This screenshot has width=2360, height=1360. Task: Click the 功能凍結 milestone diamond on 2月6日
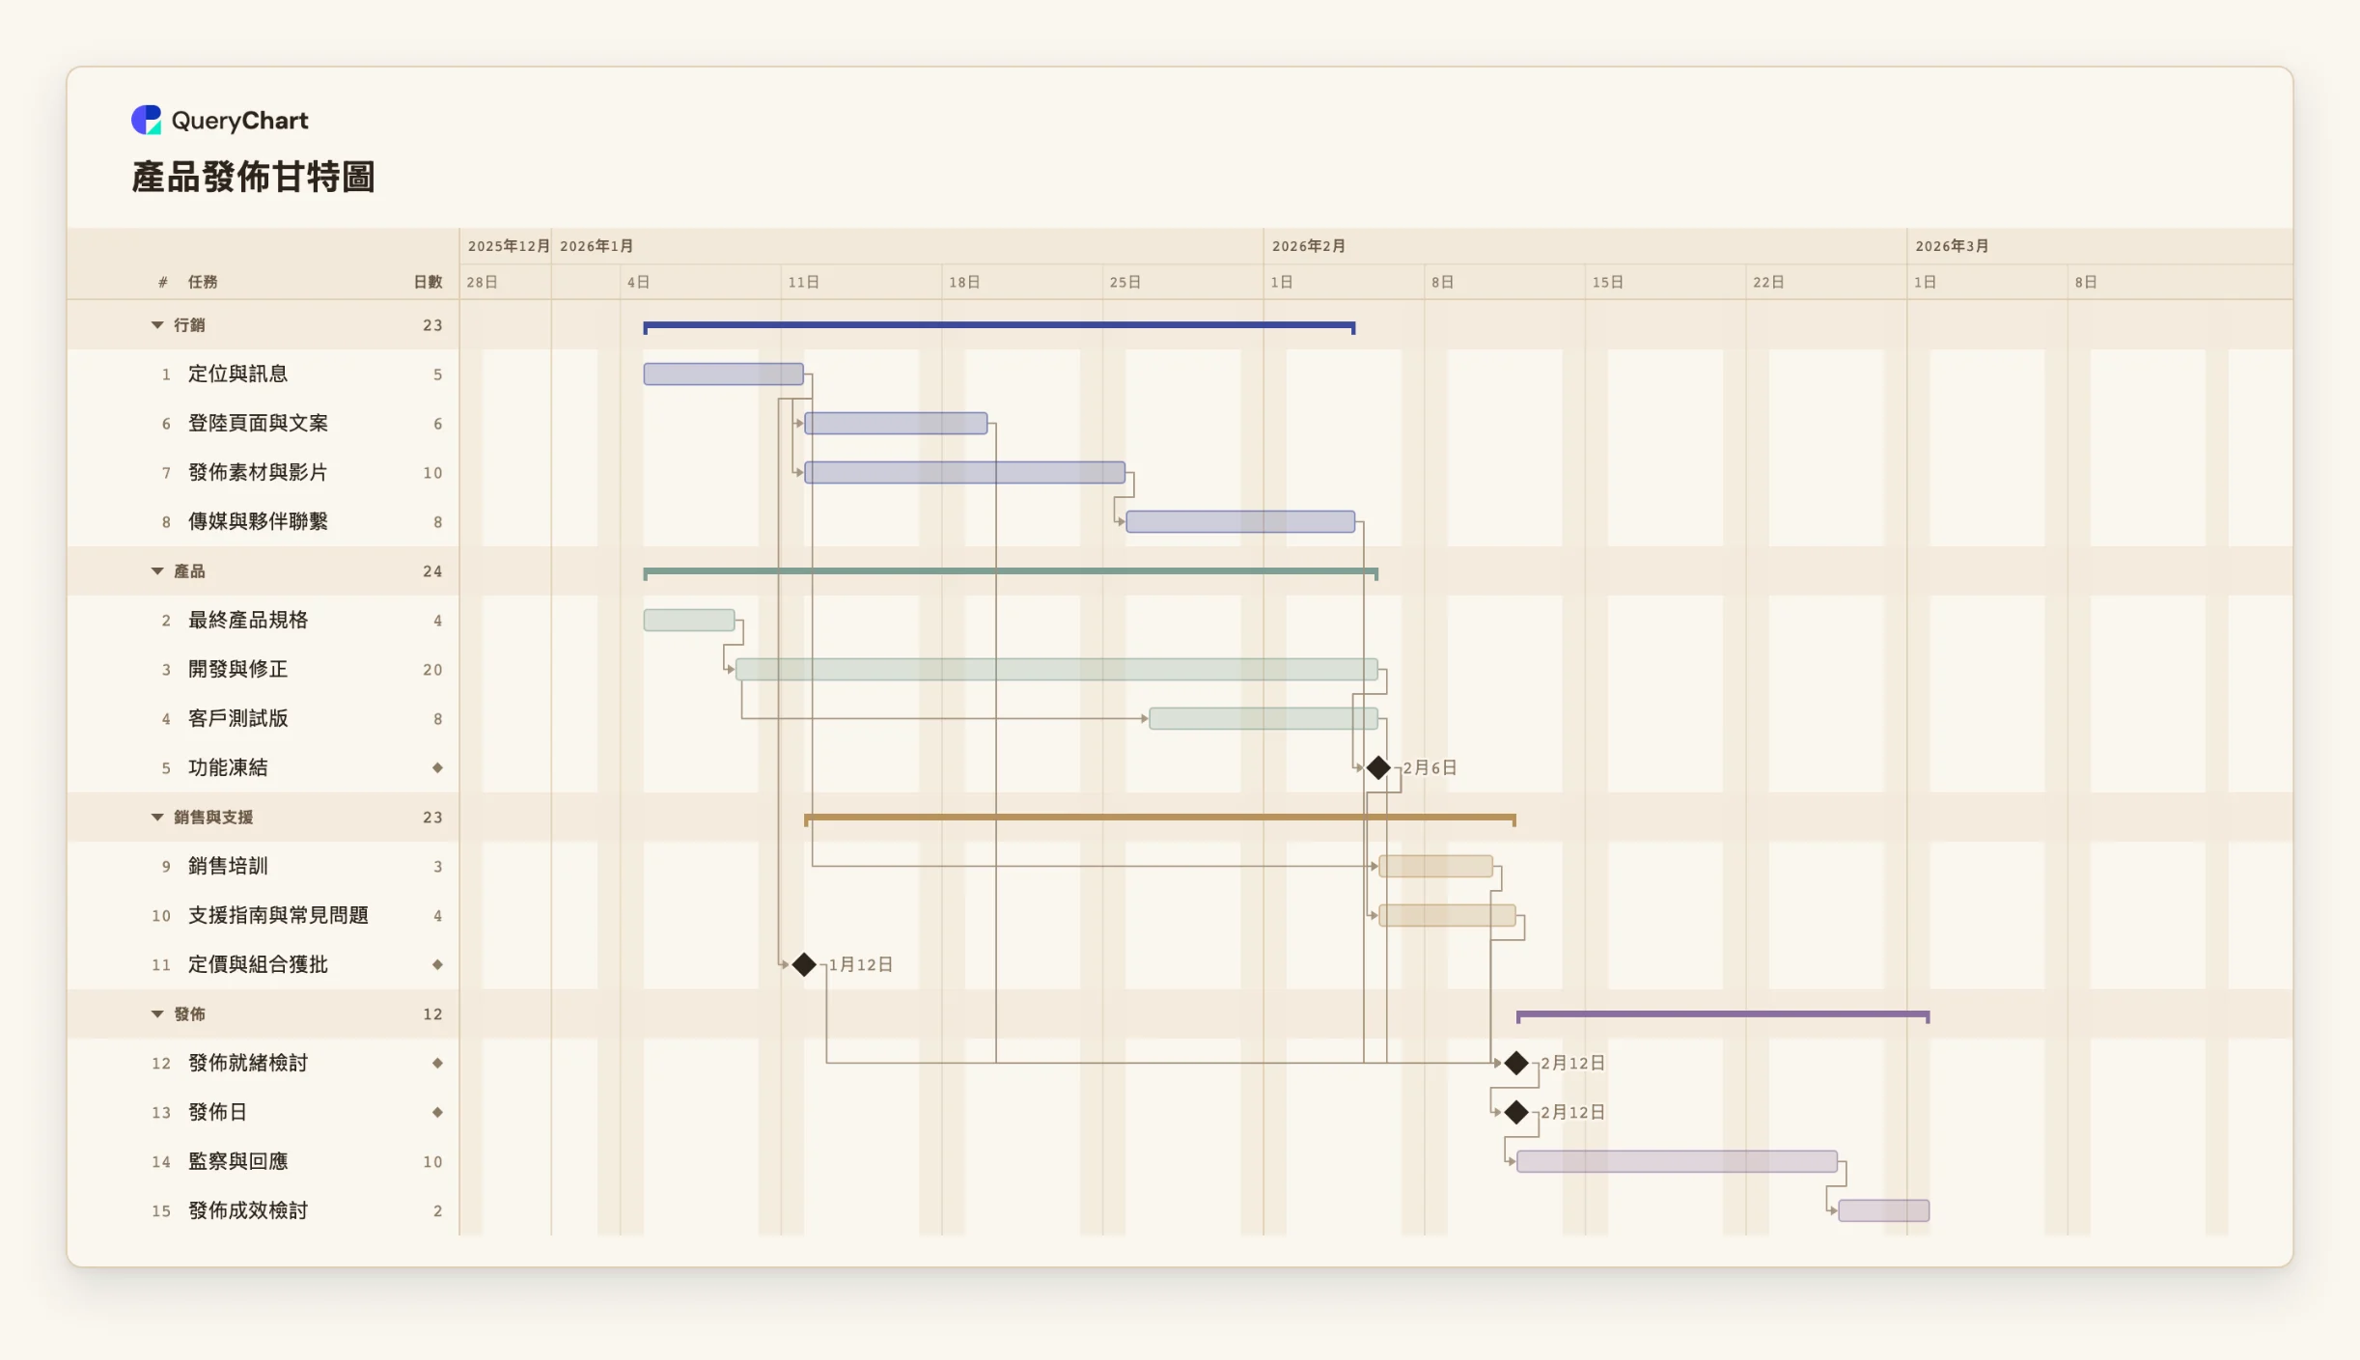pyautogui.click(x=1378, y=768)
